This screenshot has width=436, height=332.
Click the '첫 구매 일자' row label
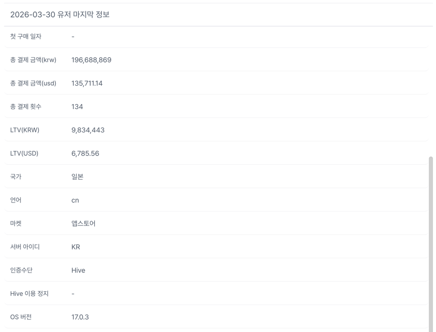pos(26,36)
